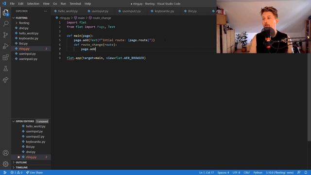The width and height of the screenshot is (311, 175).
Task: Click the remote window indicator in status bar
Action: [x=4, y=173]
